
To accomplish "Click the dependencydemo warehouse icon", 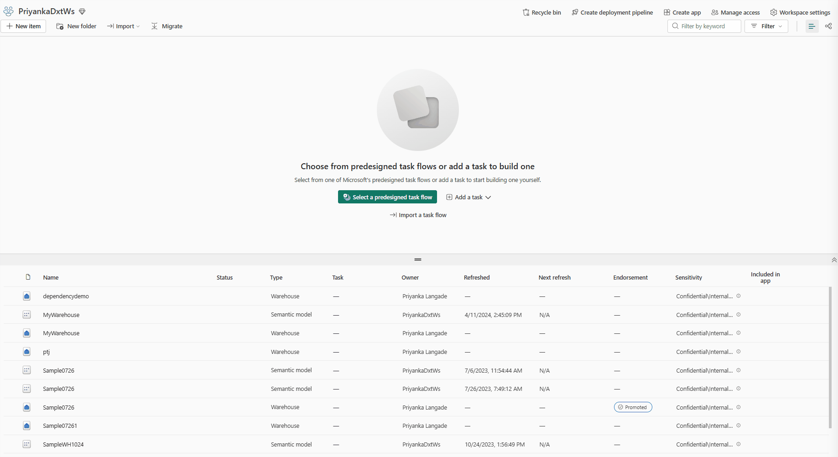I will [x=27, y=296].
